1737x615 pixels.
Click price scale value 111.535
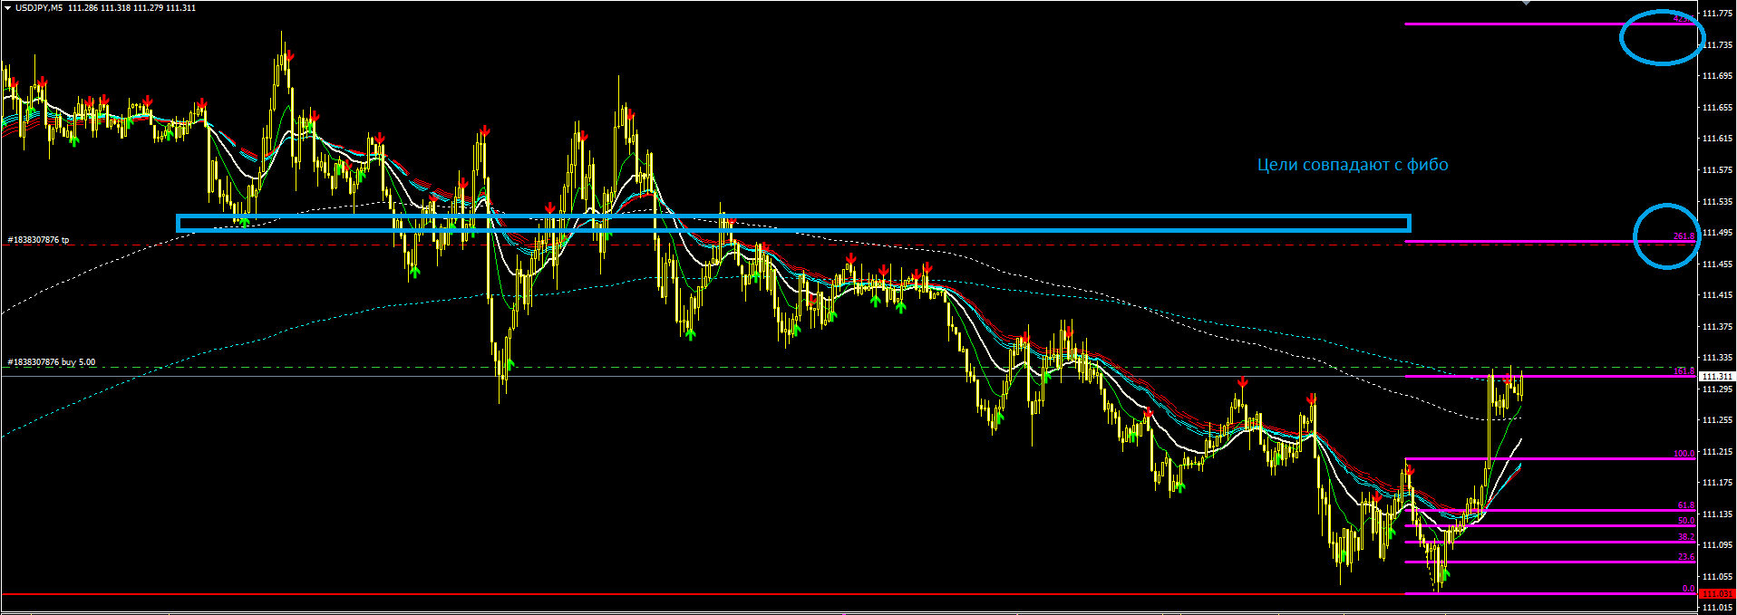[x=1717, y=202]
